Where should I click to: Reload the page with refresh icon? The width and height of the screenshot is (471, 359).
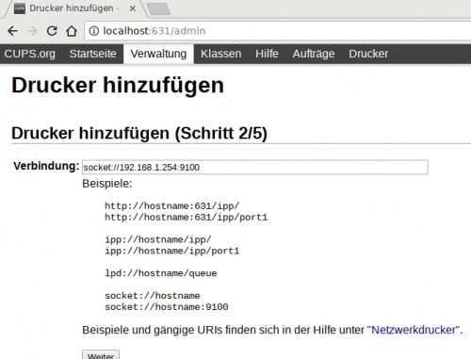52,31
